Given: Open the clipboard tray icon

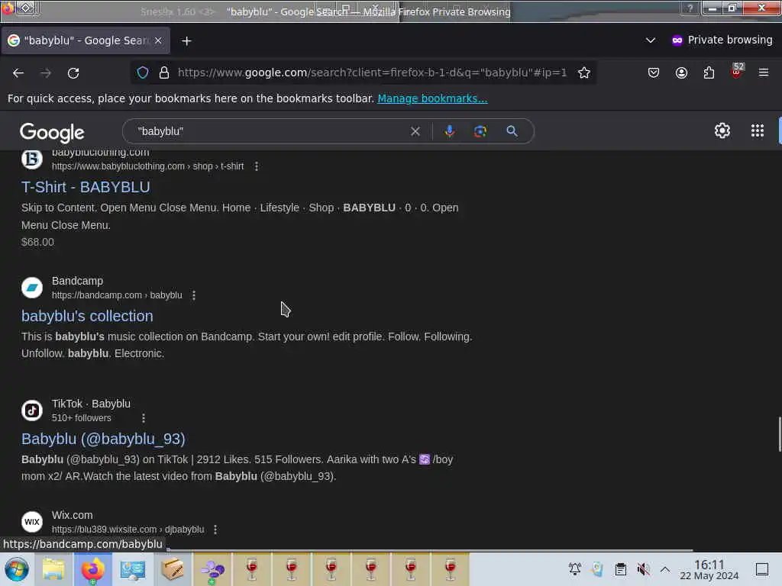Looking at the screenshot, I should (620, 569).
